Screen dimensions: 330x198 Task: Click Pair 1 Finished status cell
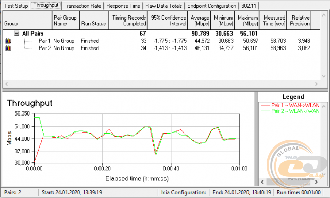90,41
